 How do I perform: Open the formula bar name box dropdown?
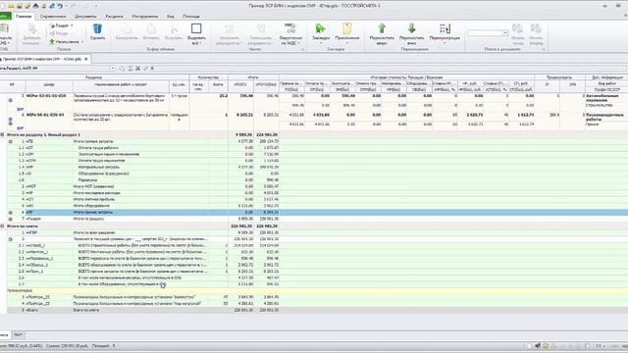pyautogui.click(x=113, y=69)
